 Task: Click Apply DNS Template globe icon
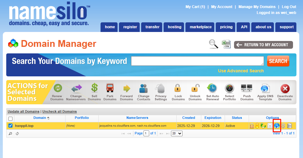point(265,88)
